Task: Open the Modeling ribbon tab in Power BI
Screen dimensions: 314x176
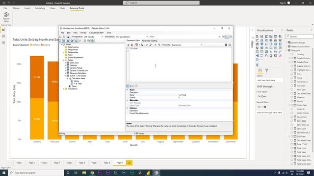Action: pyautogui.click(x=40, y=8)
